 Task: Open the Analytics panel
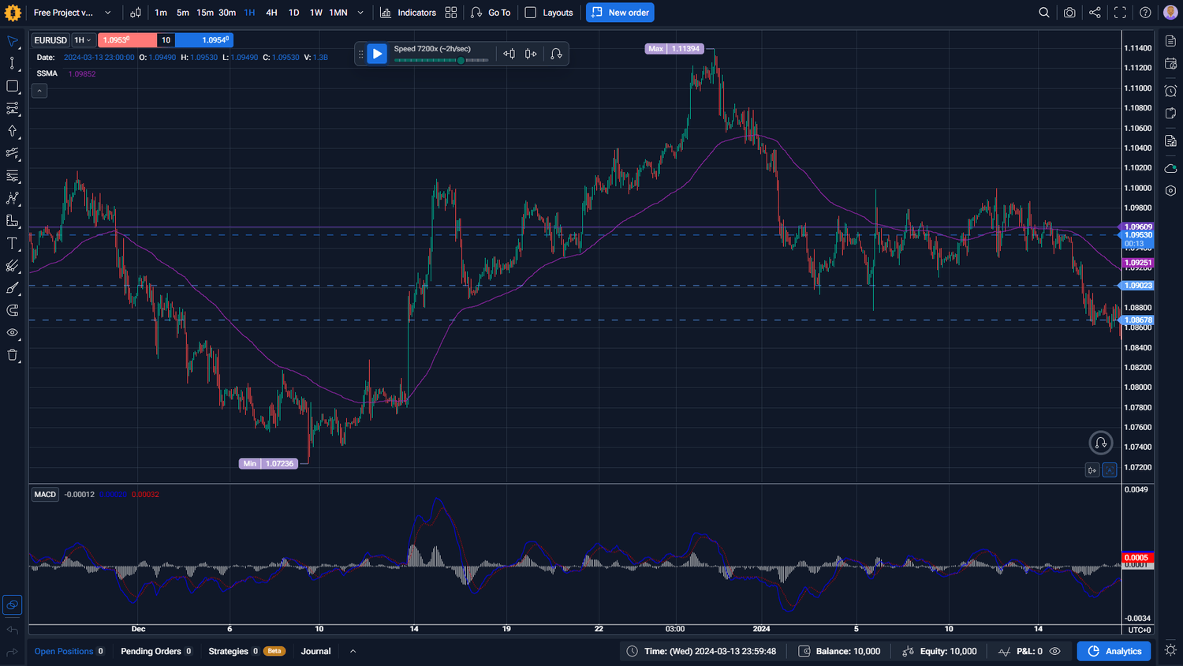[x=1114, y=652]
